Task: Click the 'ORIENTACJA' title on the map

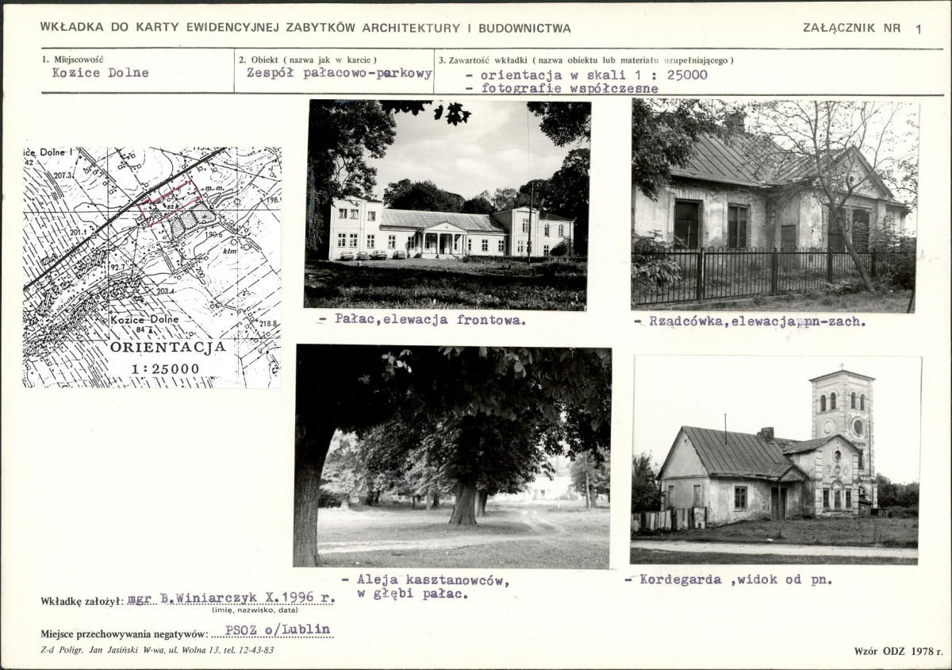Action: [168, 347]
